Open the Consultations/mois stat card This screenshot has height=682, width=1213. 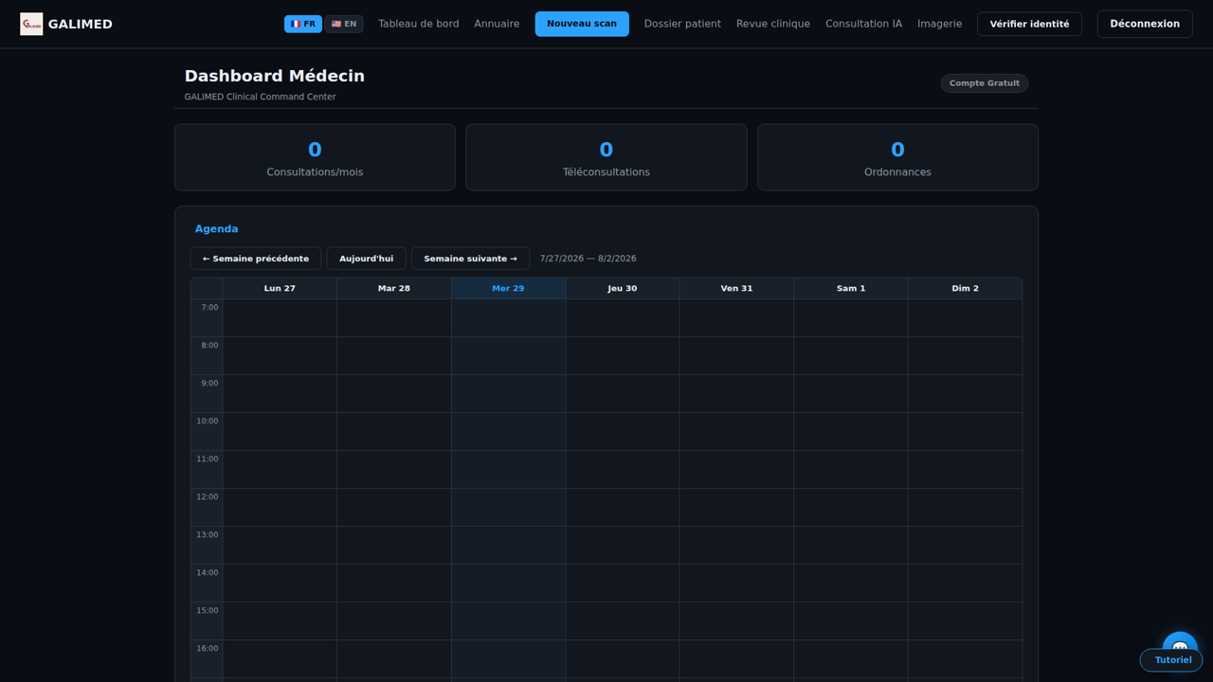tap(315, 157)
